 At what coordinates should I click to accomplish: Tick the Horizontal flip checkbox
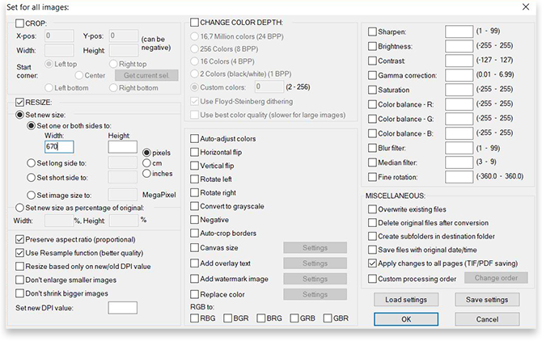coord(194,152)
